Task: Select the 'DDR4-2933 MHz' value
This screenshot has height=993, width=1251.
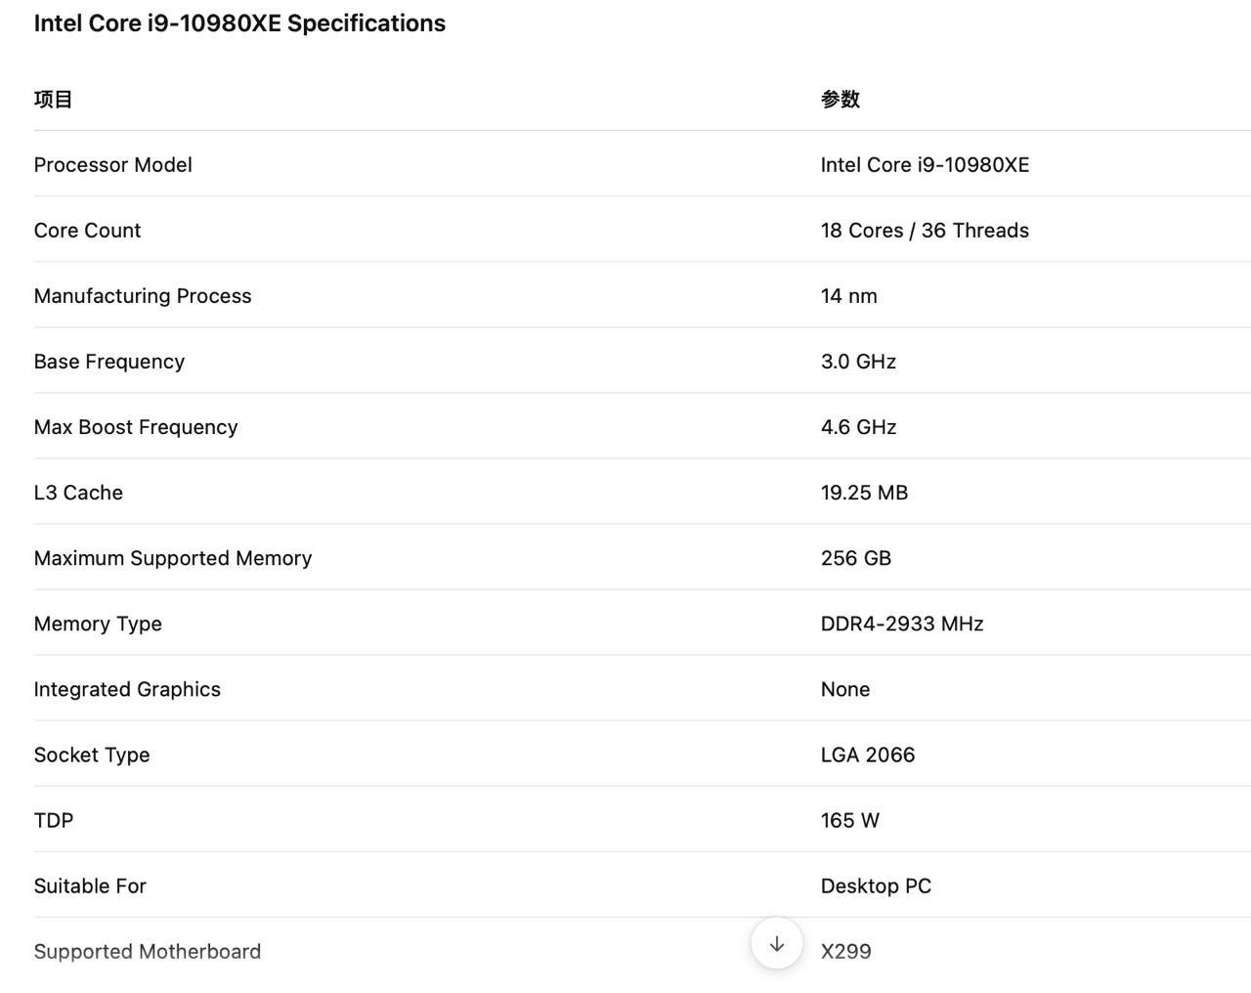Action: pos(902,623)
